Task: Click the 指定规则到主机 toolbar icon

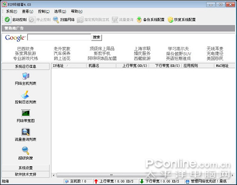Action: pos(80,20)
